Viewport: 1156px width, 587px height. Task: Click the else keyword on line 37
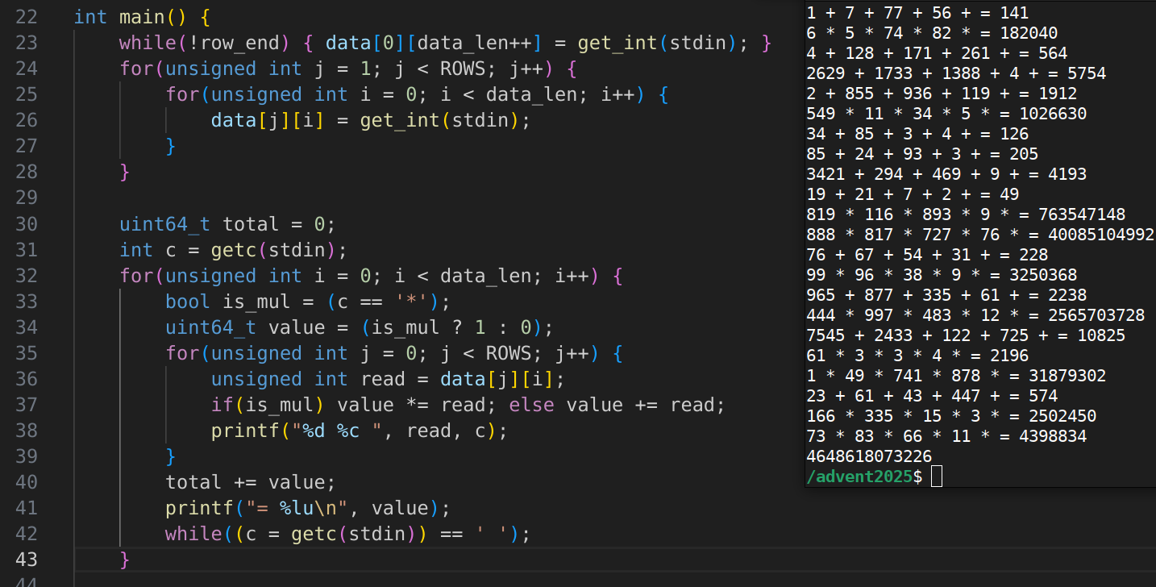point(531,405)
